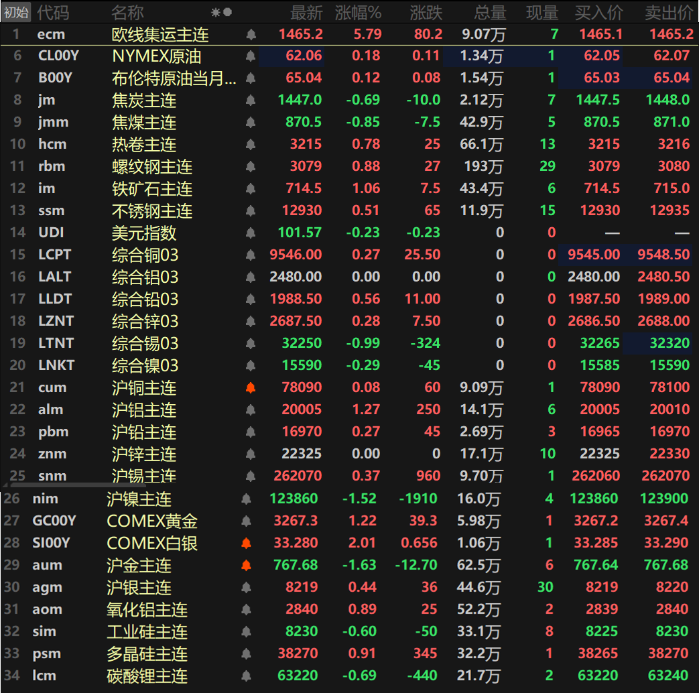This screenshot has width=699, height=693.
Task: Click the bell icon for 沪银主连
Action: pyautogui.click(x=246, y=587)
